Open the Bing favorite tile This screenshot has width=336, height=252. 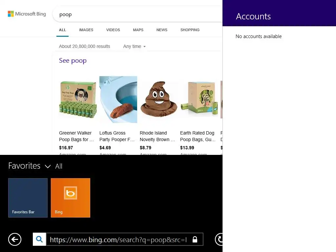click(x=71, y=198)
